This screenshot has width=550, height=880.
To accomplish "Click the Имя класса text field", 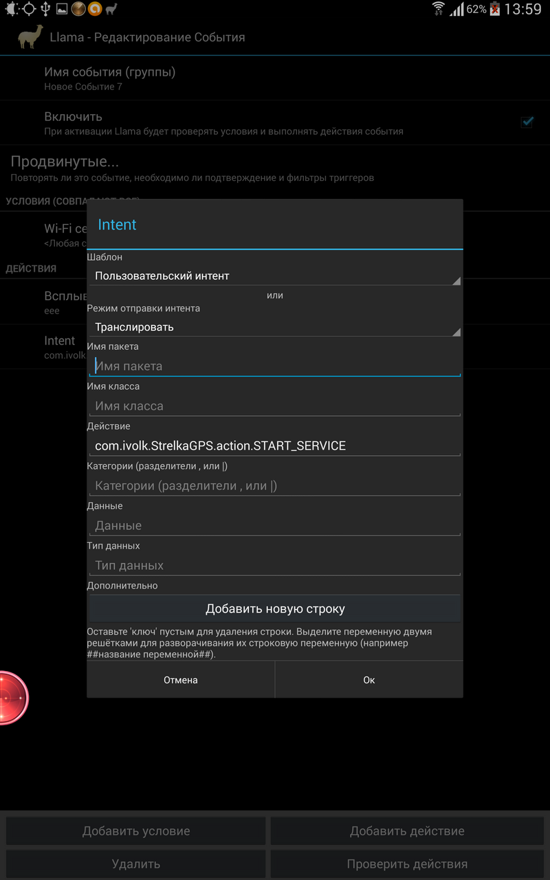I will coord(275,406).
